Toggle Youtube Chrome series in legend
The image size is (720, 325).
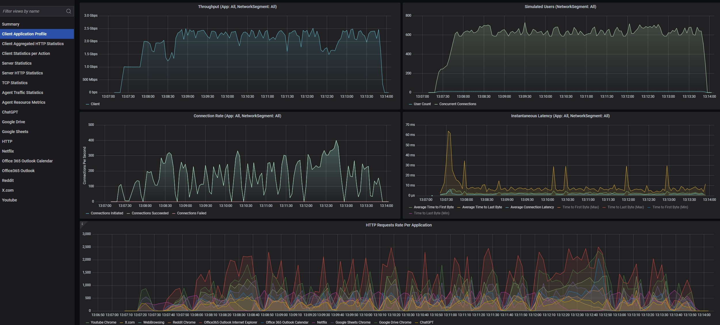pos(103,322)
